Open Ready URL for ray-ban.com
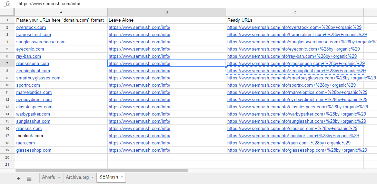This screenshot has height=184, width=377. (292, 56)
